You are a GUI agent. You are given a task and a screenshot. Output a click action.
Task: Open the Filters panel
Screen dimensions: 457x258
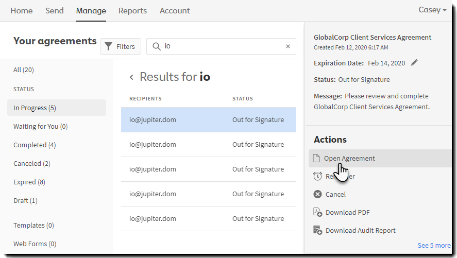[120, 46]
